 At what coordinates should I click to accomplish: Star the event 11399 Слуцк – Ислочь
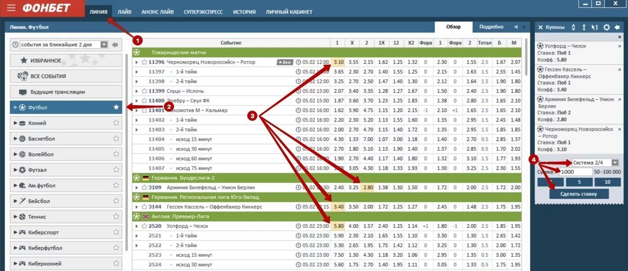coord(144,91)
